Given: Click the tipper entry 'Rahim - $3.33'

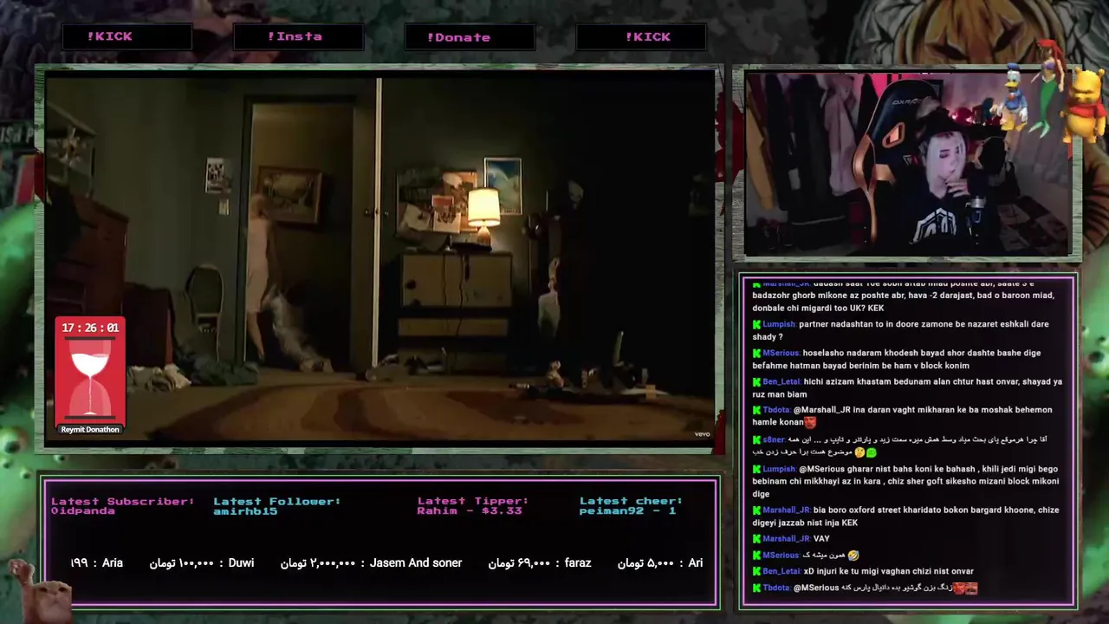Looking at the screenshot, I should (x=470, y=510).
